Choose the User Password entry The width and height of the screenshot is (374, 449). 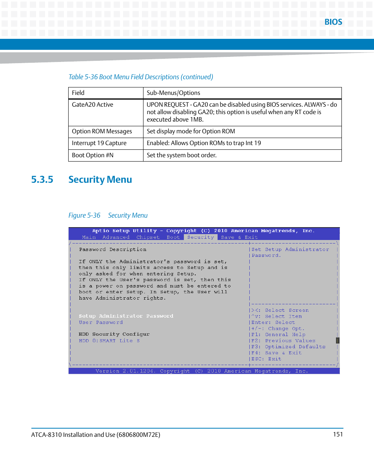(101, 322)
